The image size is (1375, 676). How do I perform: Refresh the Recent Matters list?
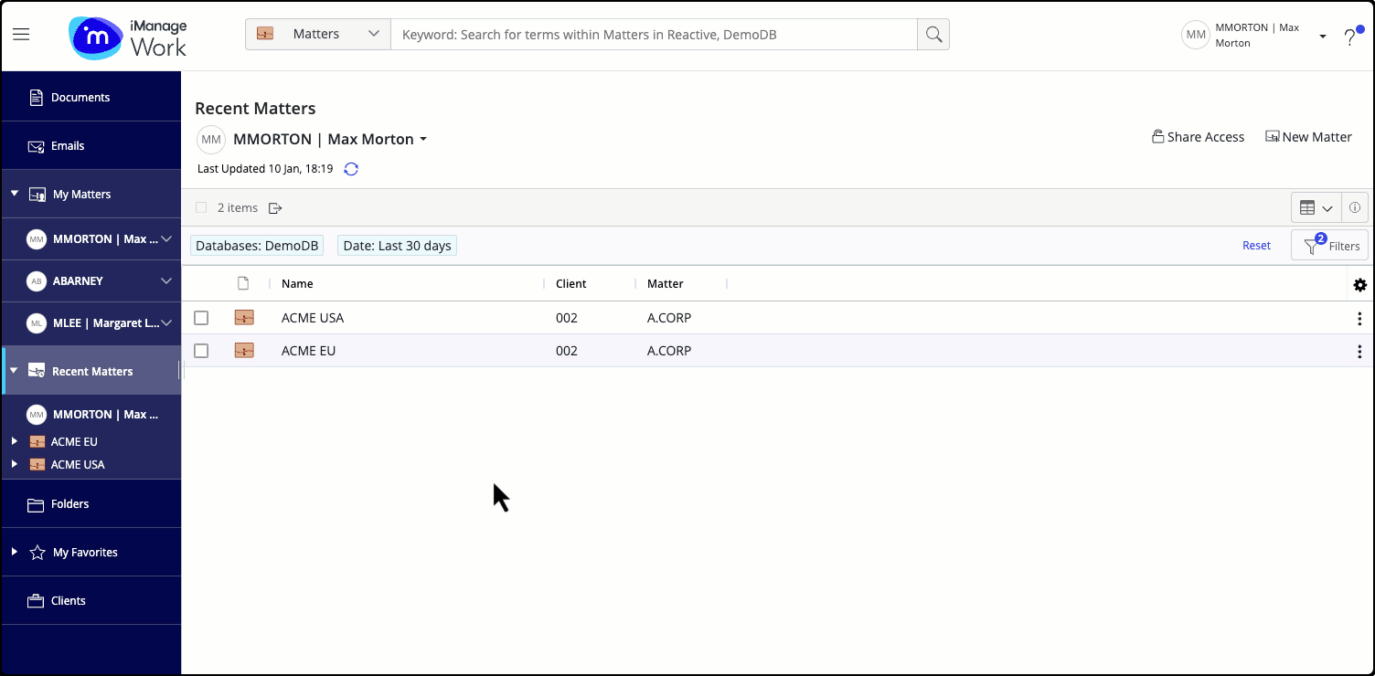click(x=351, y=169)
